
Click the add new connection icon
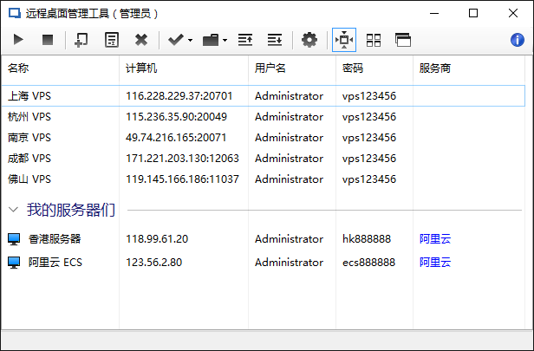coord(81,40)
